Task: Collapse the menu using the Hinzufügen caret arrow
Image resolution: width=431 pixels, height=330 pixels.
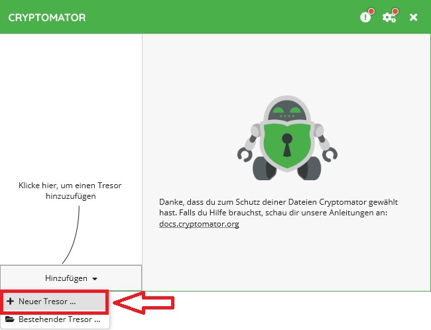Action: [x=95, y=279]
